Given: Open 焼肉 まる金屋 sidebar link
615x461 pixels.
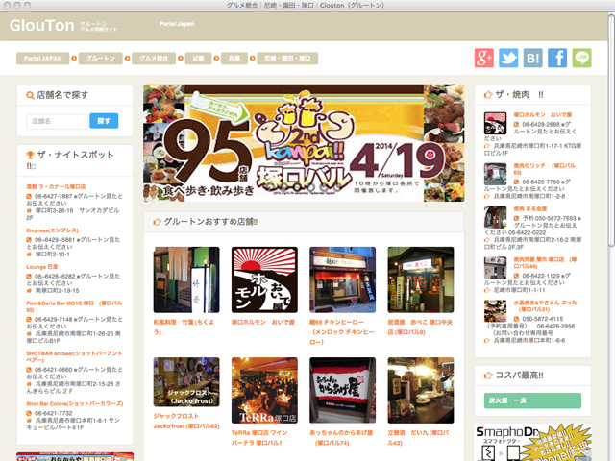Looking at the screenshot, I should coord(530,209).
